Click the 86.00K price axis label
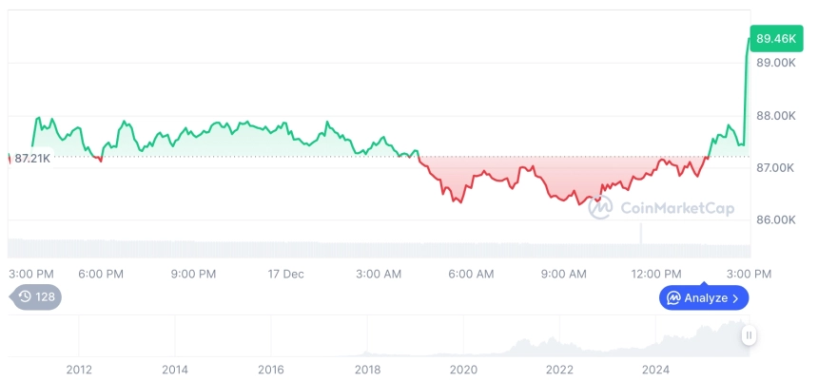Viewport: 818px width, 381px height. 775,219
